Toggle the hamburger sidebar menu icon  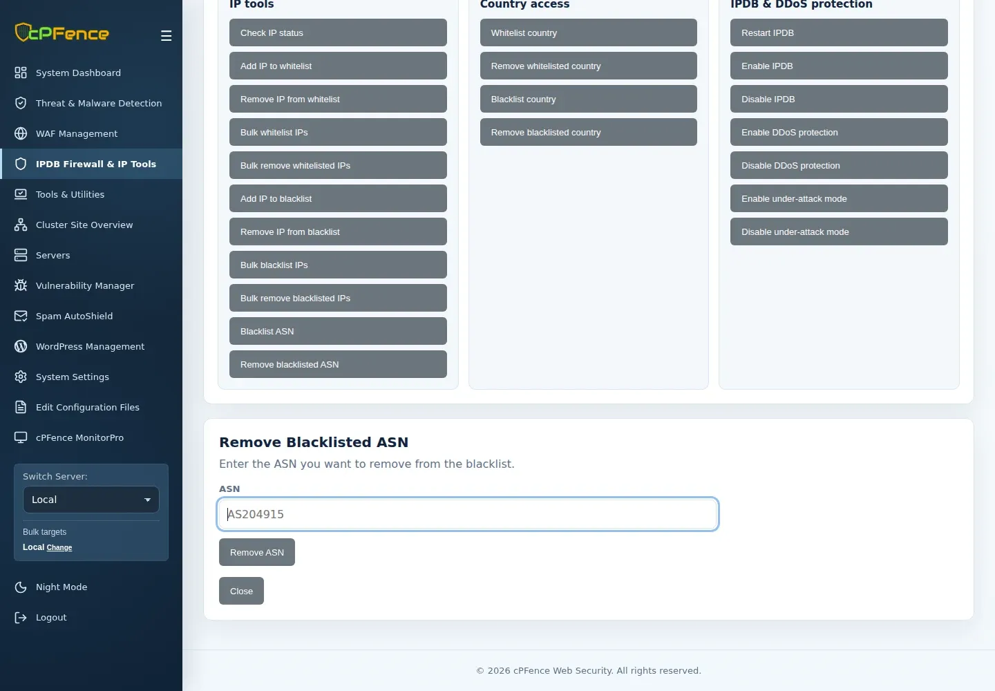pyautogui.click(x=166, y=35)
